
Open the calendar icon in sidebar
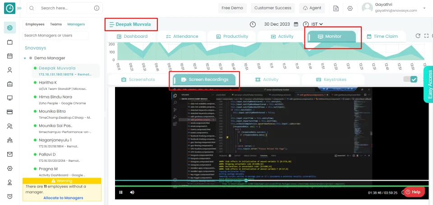click(9, 56)
